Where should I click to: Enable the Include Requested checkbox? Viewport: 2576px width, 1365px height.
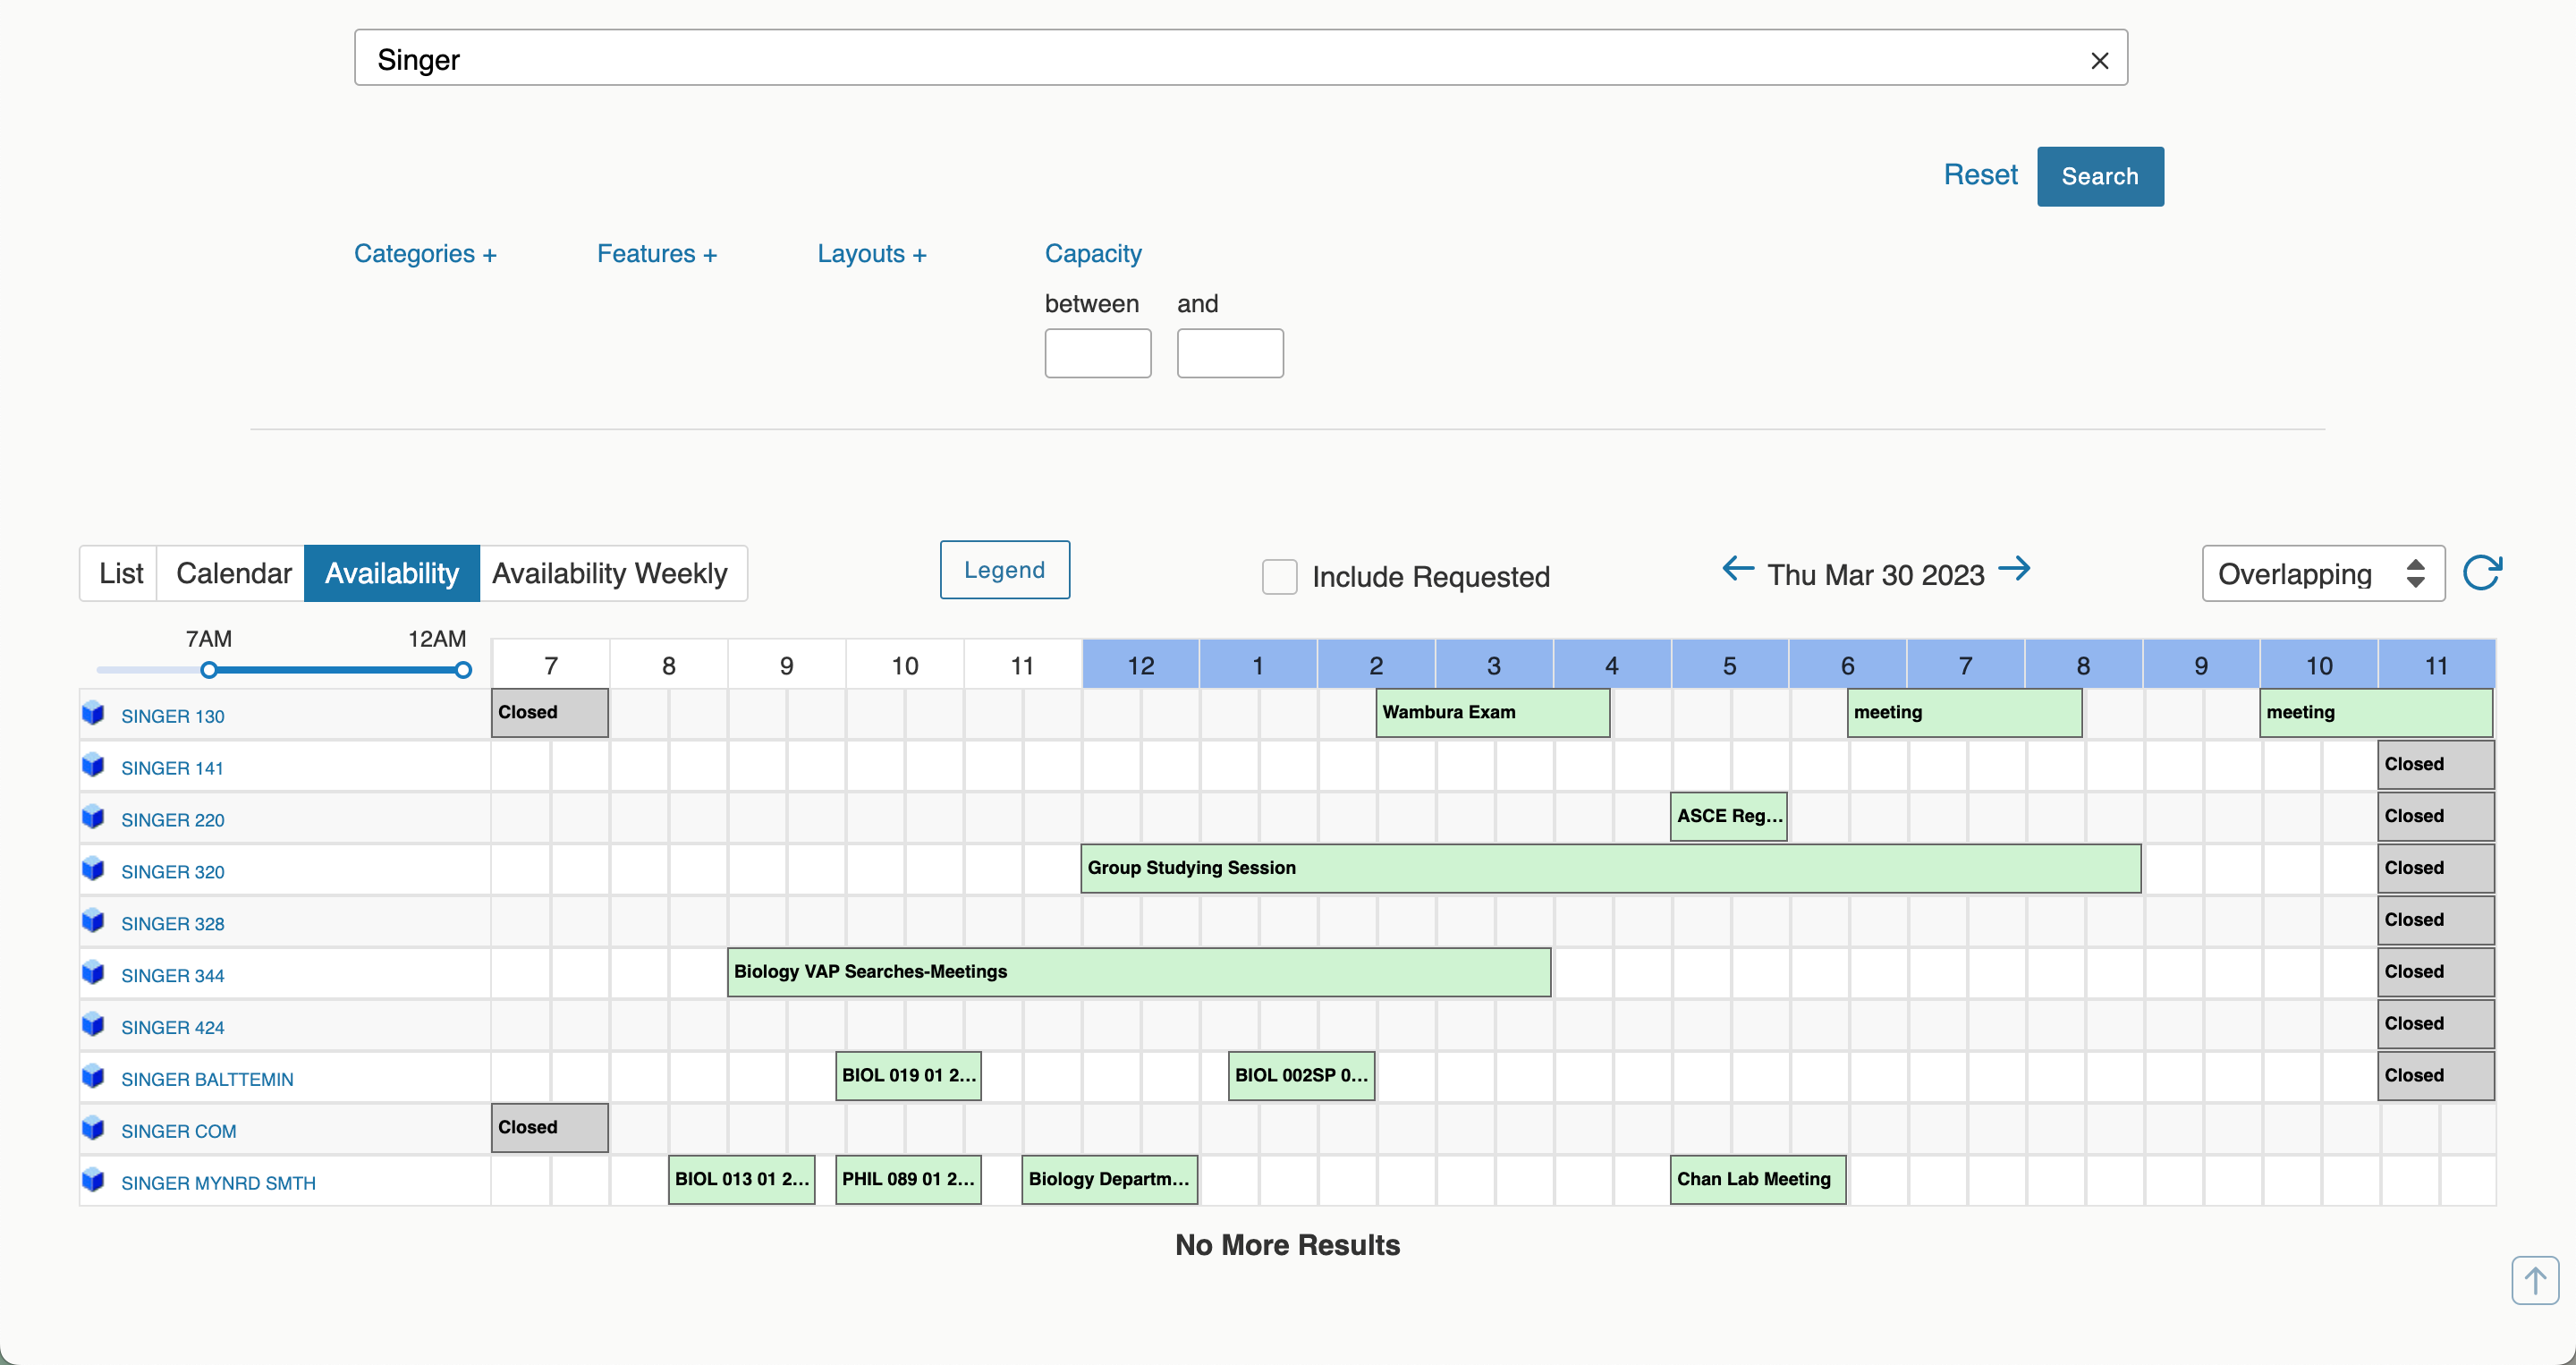click(1279, 577)
